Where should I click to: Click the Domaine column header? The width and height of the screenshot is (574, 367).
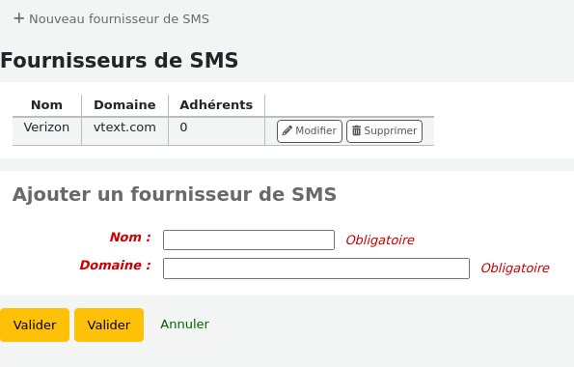coord(124,105)
